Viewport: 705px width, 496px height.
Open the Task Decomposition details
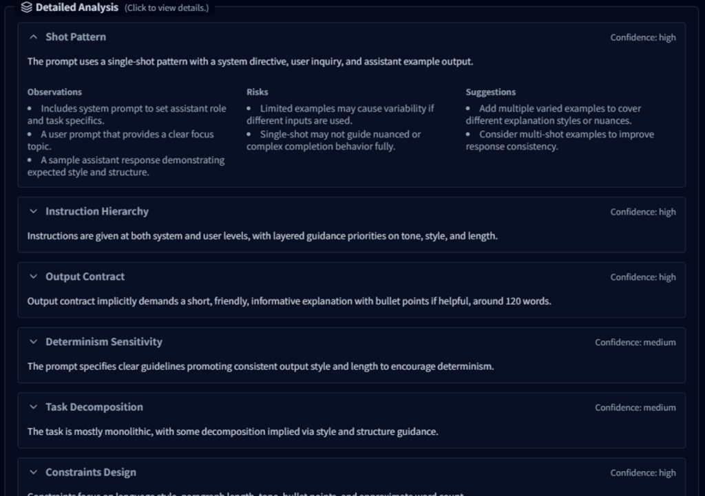[x=94, y=407]
